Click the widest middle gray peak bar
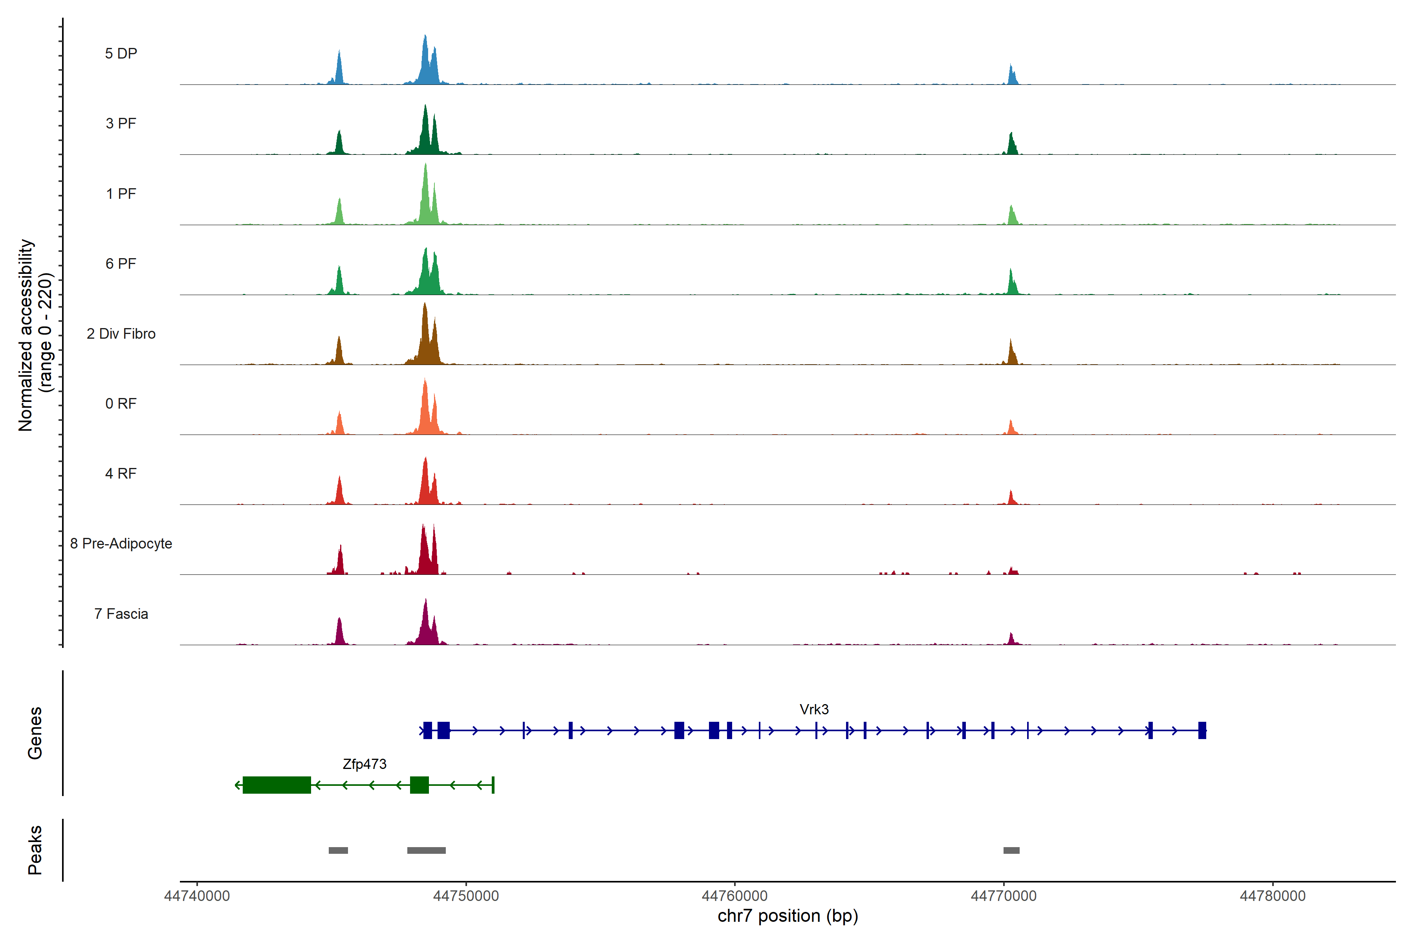This screenshot has height=943, width=1414. click(426, 850)
